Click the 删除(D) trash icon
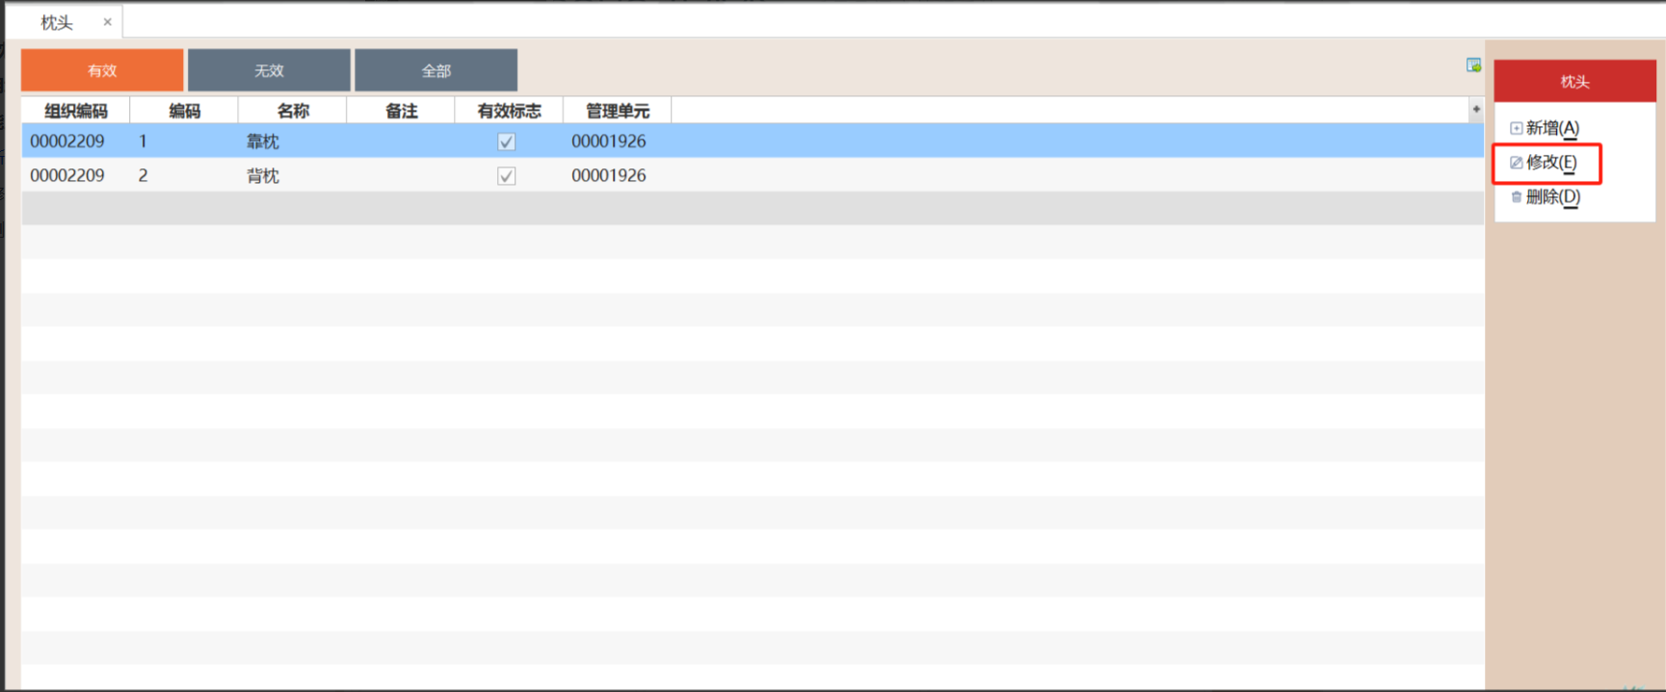This screenshot has height=692, width=1666. 1516,197
